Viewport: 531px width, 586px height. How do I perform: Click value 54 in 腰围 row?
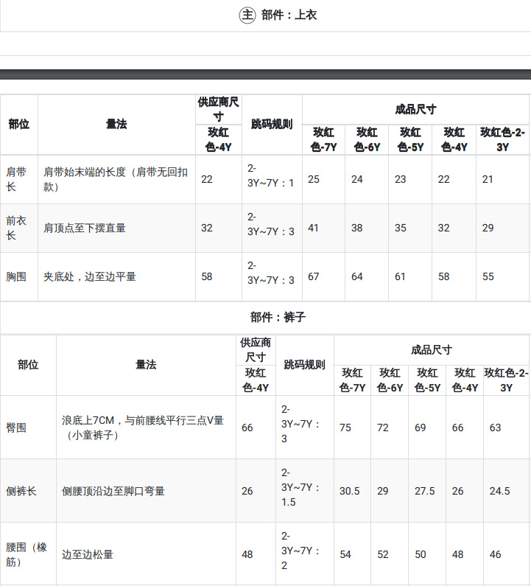coord(345,554)
